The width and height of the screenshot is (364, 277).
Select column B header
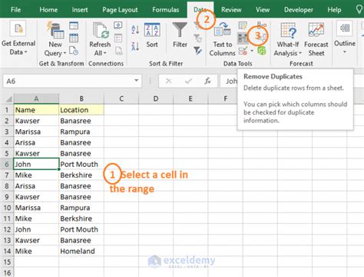tap(81, 98)
